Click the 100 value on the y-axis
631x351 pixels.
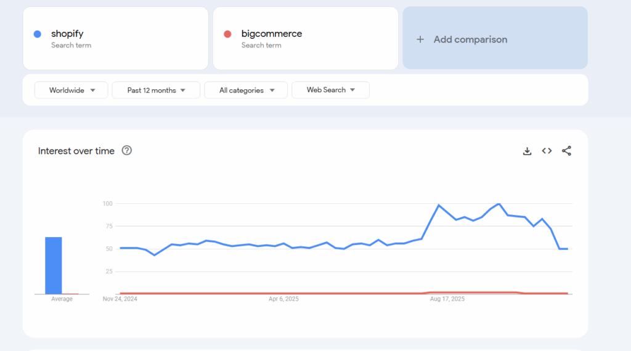(107, 203)
